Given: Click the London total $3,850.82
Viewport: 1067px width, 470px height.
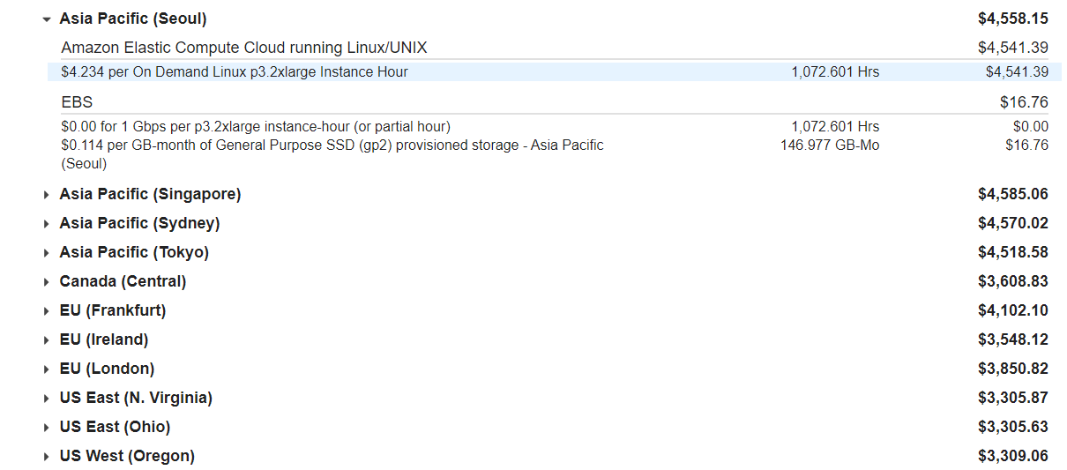Looking at the screenshot, I should (1013, 369).
